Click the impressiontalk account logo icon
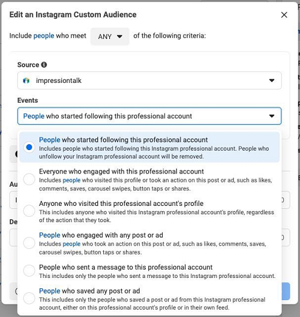Screen dimensions: 300x317 (26, 80)
